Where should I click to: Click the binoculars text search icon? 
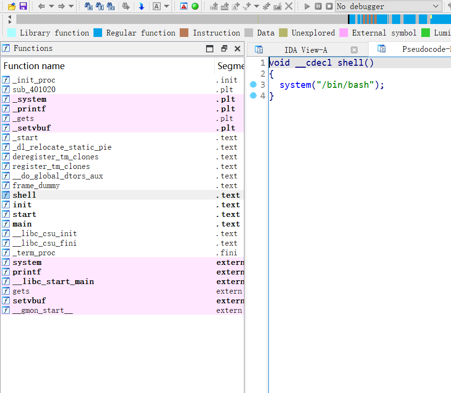tap(100, 6)
